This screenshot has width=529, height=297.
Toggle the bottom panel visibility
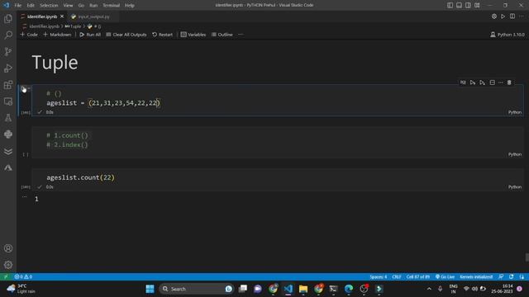tap(460, 5)
